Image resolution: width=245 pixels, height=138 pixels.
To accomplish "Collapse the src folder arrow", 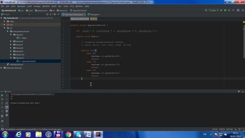I will point(5,28).
